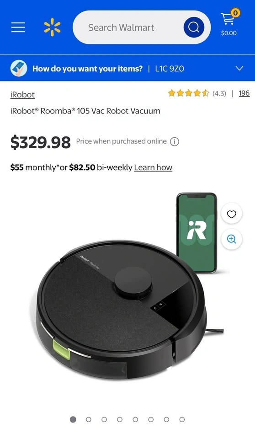Viewport: 255px width, 439px height.
Task: Open the 196 reviews link
Action: click(x=244, y=93)
